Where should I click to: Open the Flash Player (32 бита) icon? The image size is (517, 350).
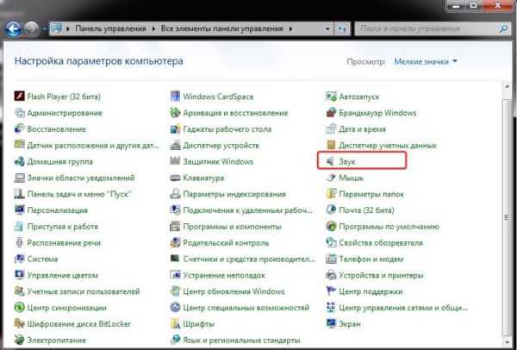coord(20,97)
